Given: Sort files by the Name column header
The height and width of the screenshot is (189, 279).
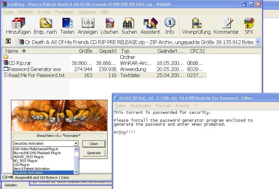Looking at the screenshot, I should pyautogui.click(x=36, y=51).
